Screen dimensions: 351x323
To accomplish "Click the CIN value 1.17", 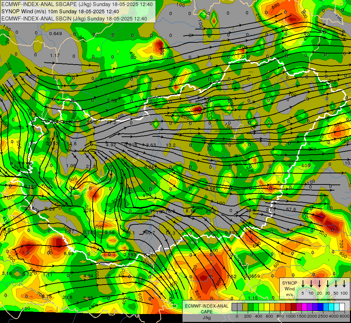I will [55, 55].
